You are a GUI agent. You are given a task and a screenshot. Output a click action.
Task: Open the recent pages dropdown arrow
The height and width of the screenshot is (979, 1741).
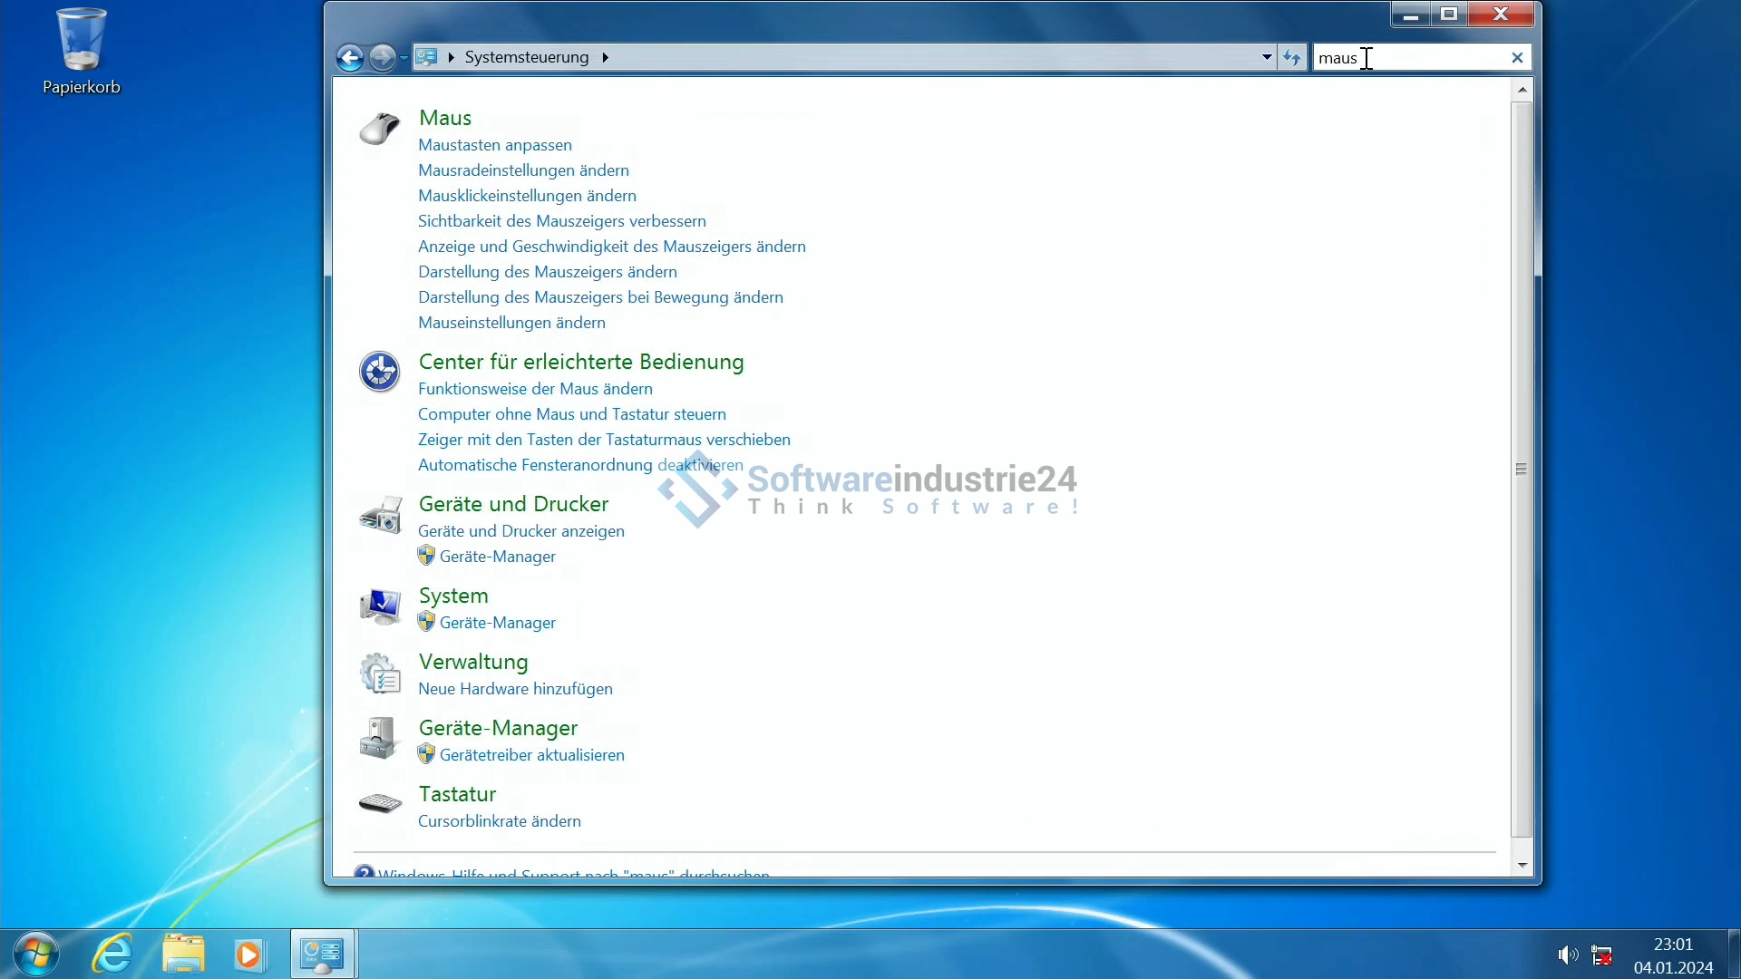404,58
